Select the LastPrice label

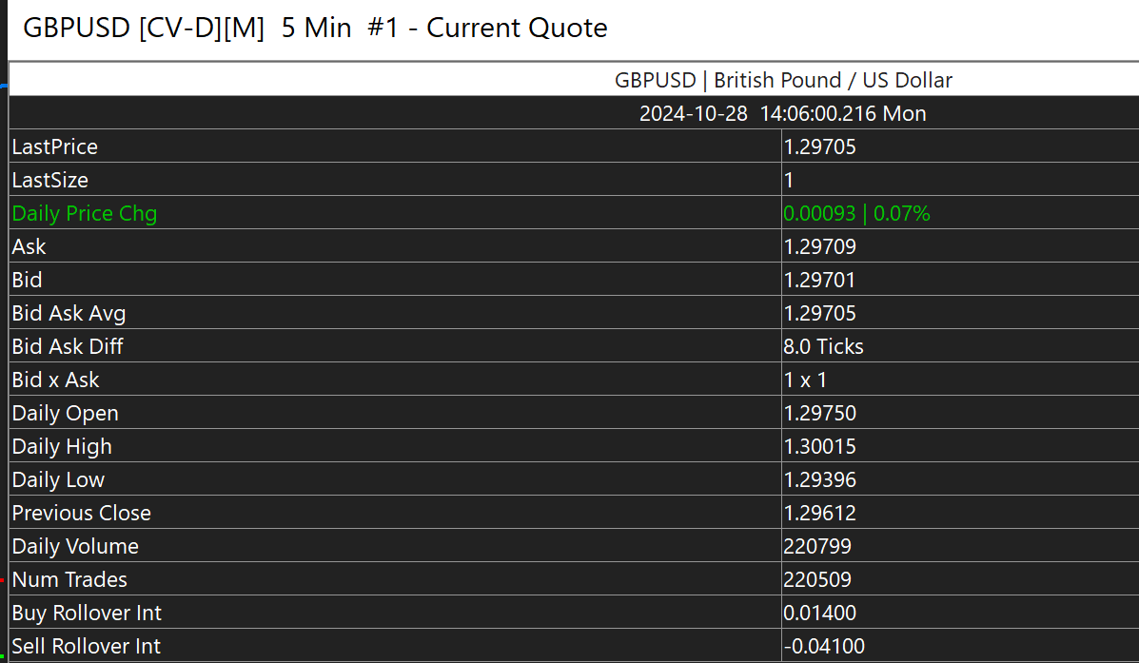tap(55, 146)
